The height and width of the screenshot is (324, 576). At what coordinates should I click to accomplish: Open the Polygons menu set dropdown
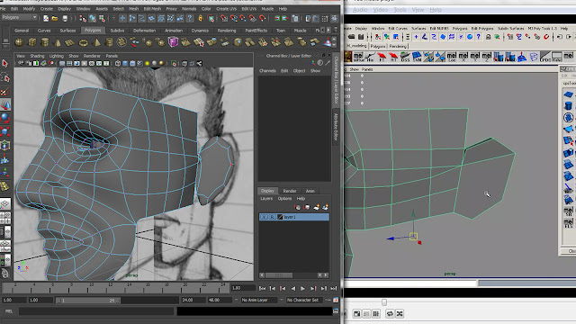tap(19, 18)
